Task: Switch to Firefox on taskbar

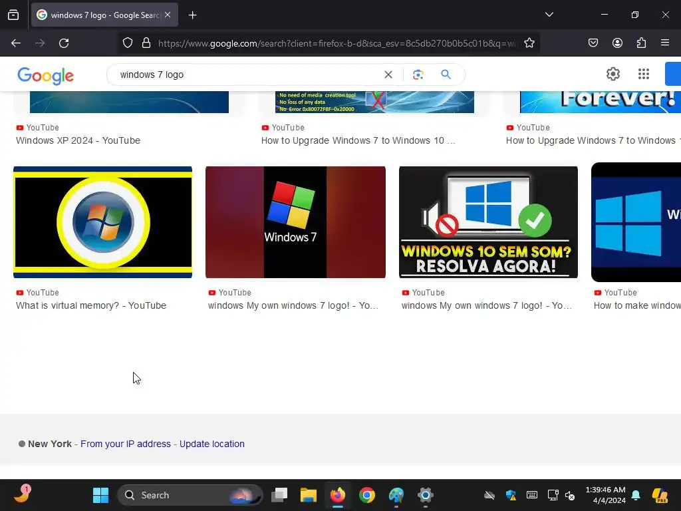Action: click(x=337, y=495)
